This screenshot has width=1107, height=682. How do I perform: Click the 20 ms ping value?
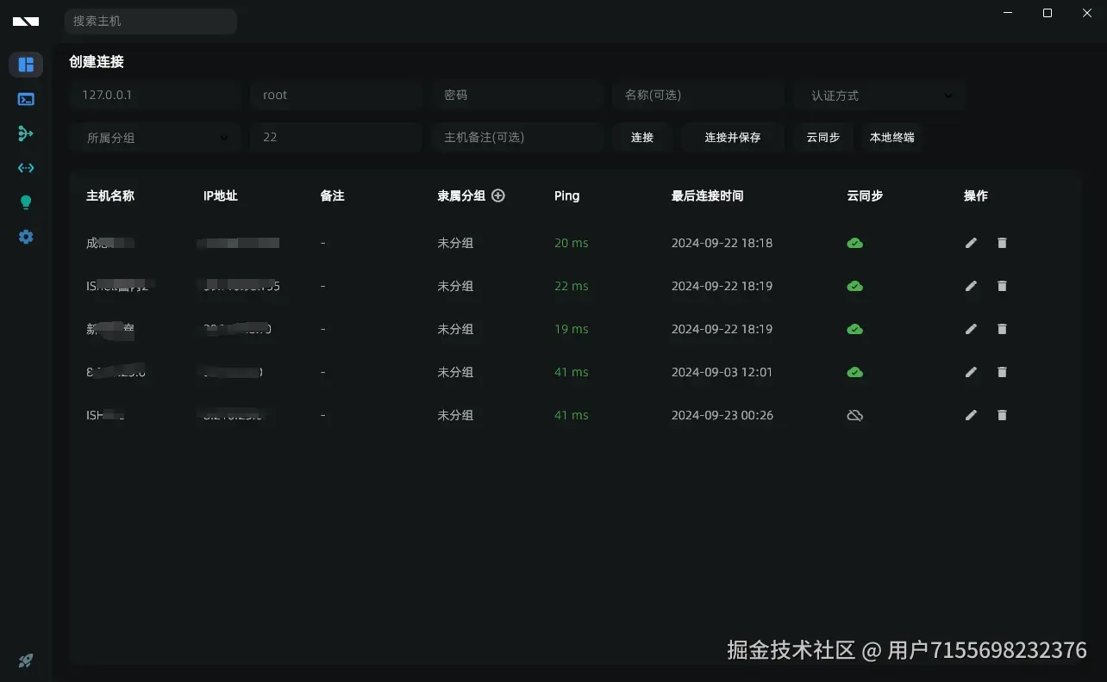point(571,244)
